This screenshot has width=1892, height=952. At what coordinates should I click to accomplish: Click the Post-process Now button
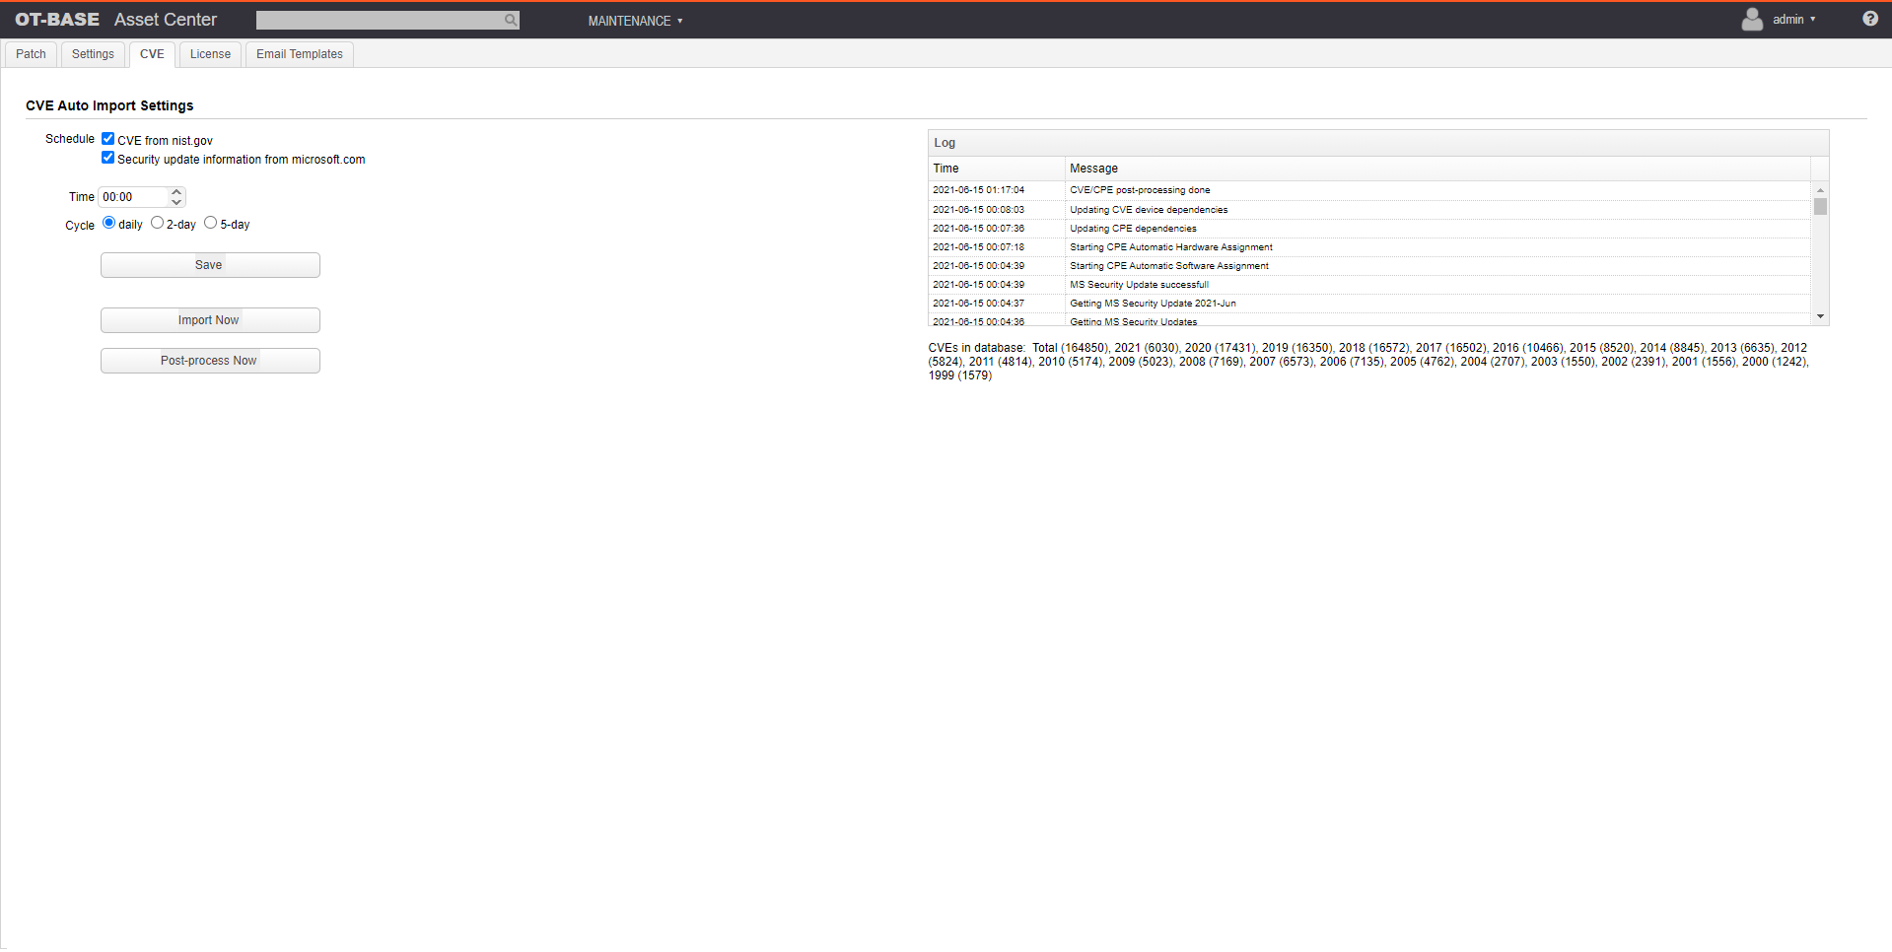[x=210, y=361]
